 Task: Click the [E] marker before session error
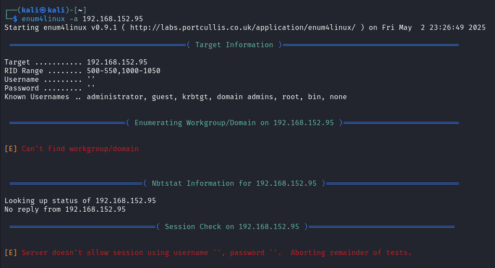[11, 252]
